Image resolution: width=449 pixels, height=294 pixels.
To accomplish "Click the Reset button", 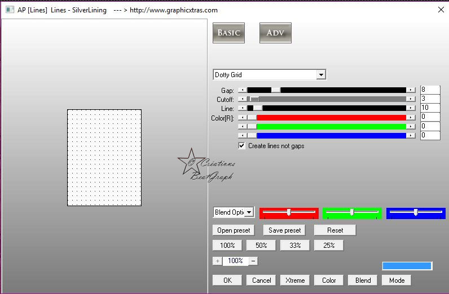I will click(334, 230).
